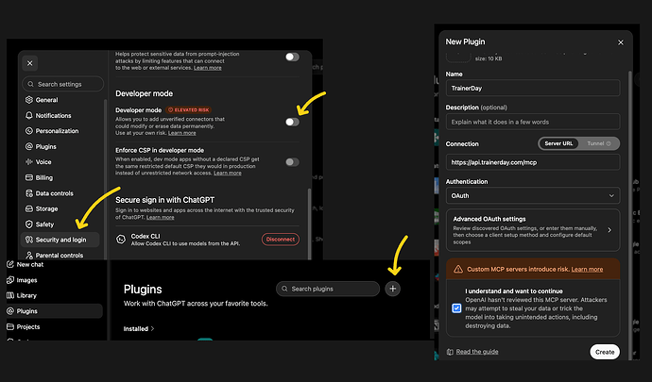This screenshot has width=652, height=382.
Task: Click the Library books icon
Action: pyautogui.click(x=10, y=295)
